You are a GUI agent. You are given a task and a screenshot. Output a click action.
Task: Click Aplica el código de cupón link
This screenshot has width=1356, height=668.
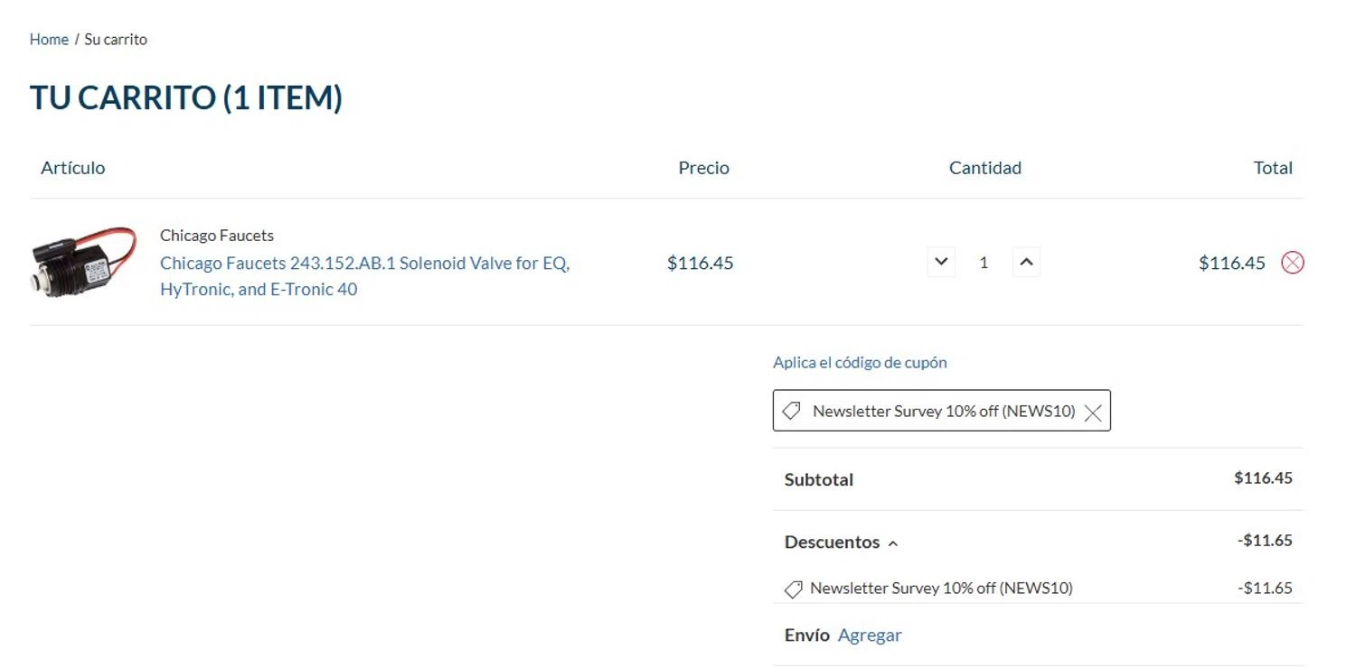860,362
